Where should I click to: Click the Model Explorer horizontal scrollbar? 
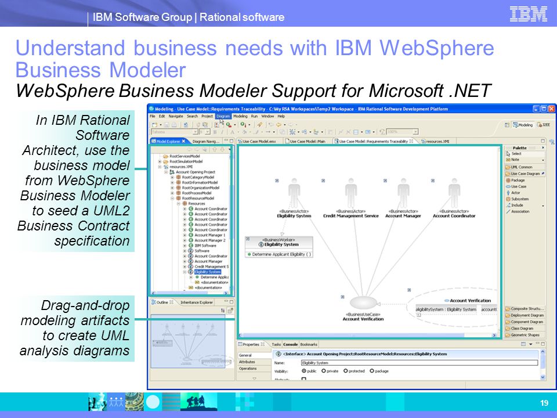click(x=189, y=293)
